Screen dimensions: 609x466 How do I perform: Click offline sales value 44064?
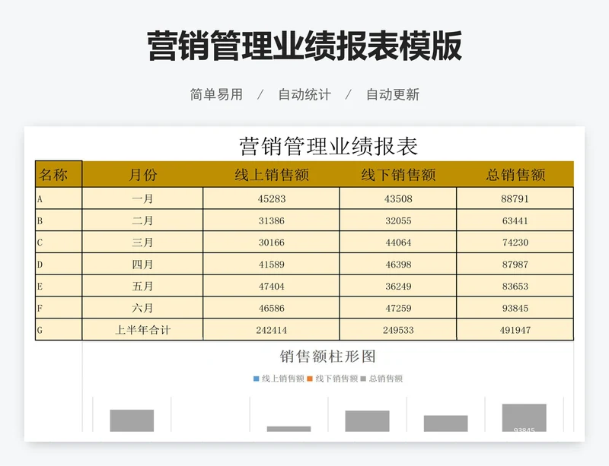coord(398,242)
